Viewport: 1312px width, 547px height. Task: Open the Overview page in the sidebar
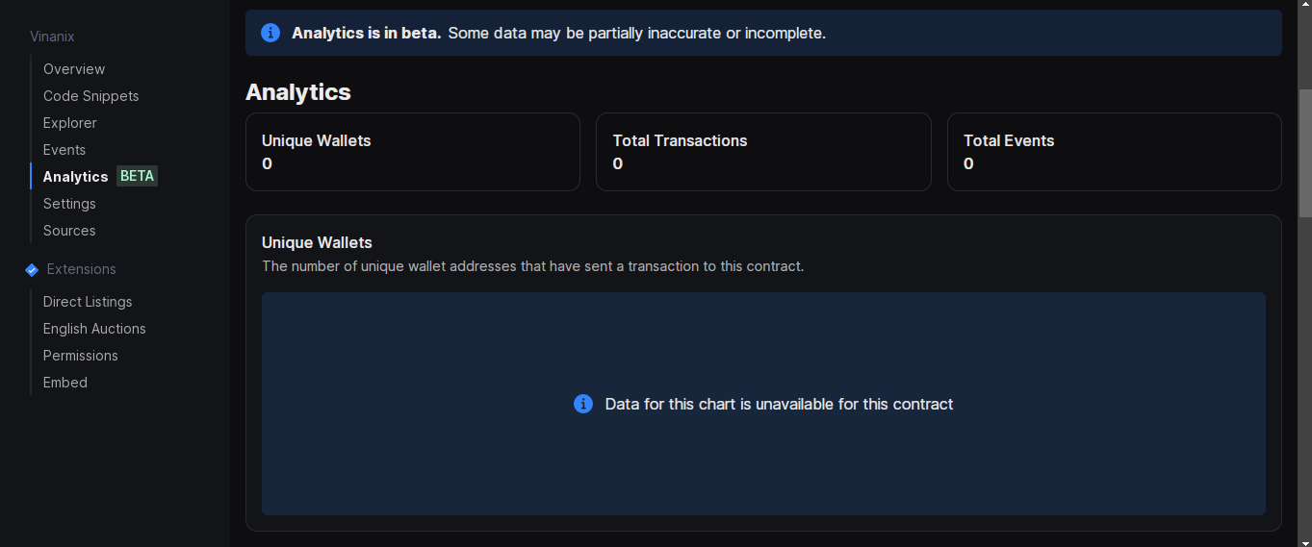point(74,69)
